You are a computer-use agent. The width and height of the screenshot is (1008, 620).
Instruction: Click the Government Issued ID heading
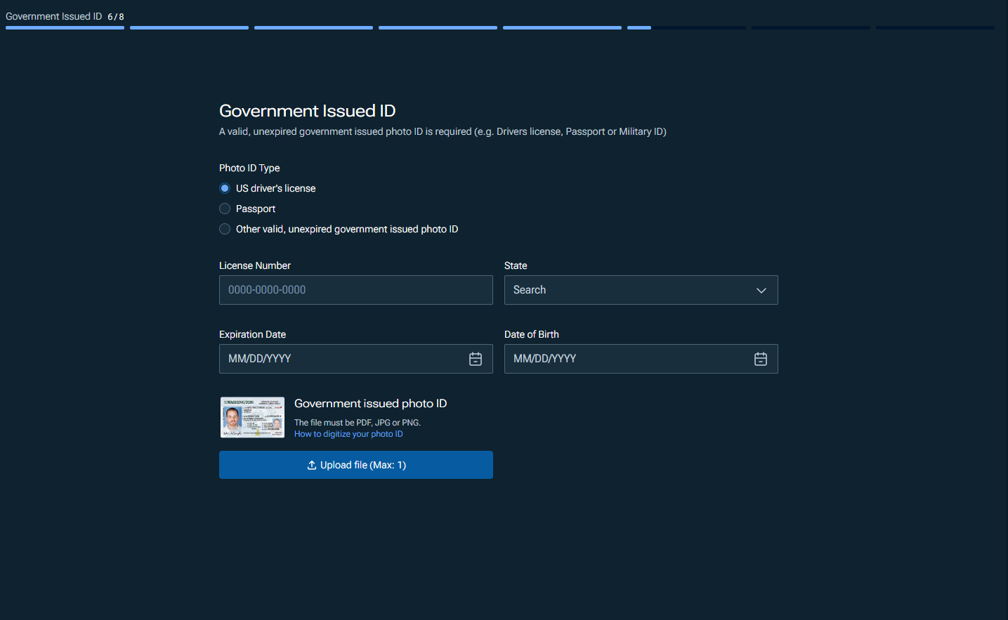pyautogui.click(x=308, y=111)
